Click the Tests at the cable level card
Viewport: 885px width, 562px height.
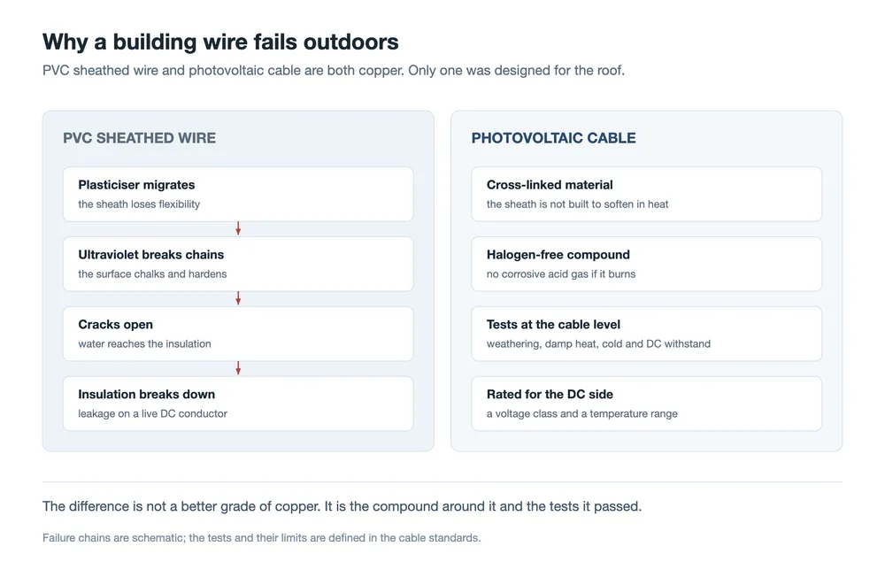coord(646,334)
